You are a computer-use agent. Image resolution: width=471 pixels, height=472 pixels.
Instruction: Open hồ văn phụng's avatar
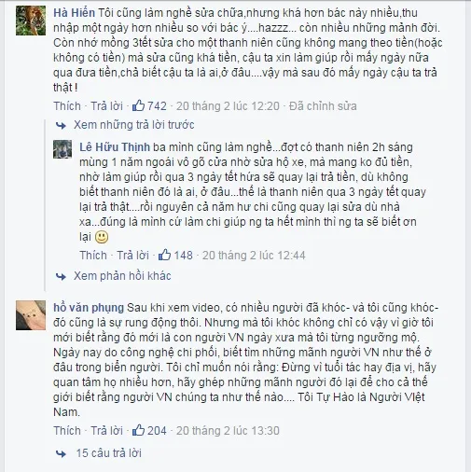point(31,315)
